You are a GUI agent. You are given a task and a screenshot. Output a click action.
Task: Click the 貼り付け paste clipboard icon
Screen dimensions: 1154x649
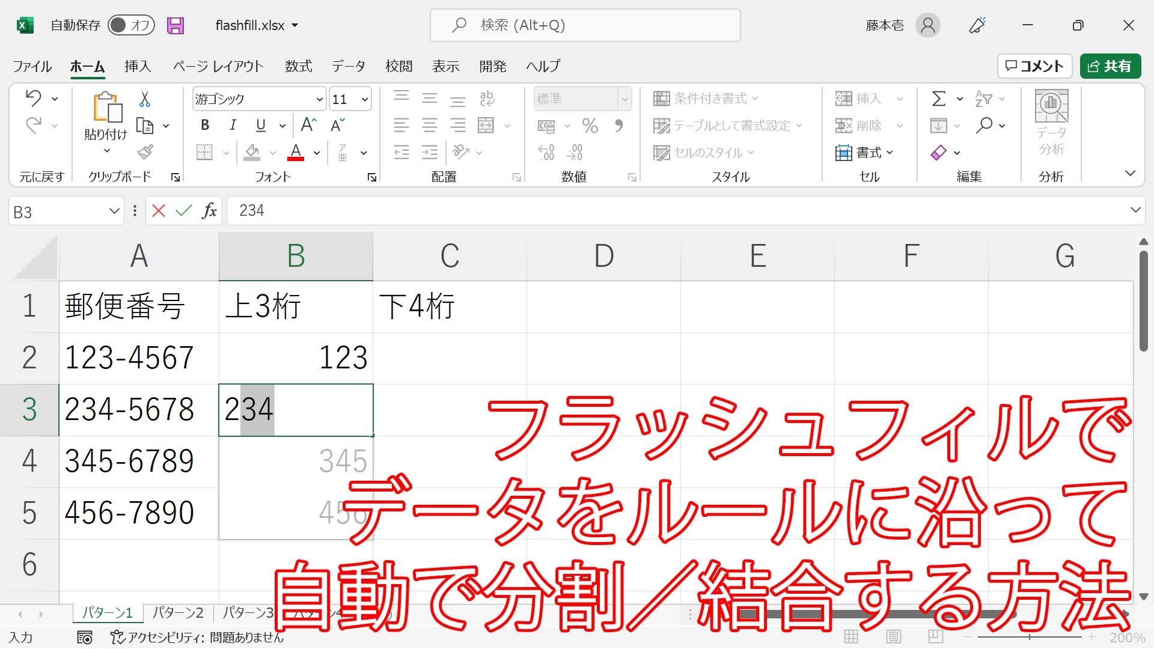107,107
